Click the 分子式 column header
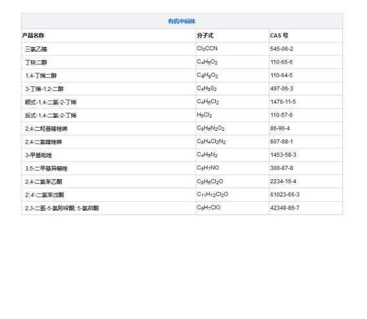The width and height of the screenshot is (367, 319). click(205, 35)
